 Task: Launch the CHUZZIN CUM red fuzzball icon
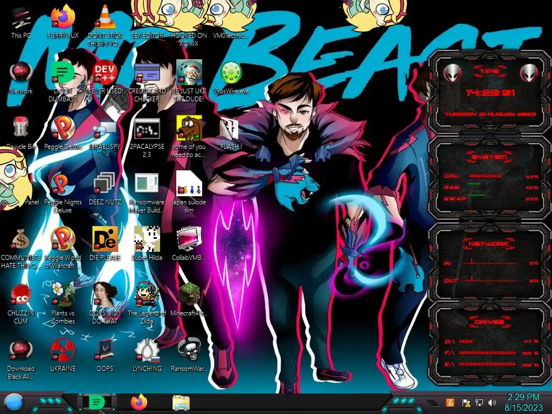coord(21,303)
